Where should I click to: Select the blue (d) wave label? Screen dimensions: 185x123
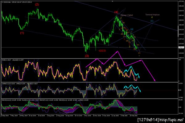point(132,29)
